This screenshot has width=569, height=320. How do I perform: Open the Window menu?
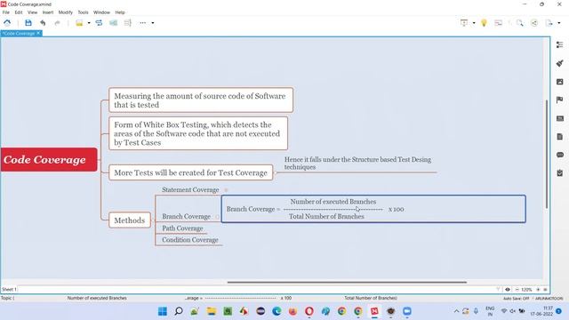tap(101, 12)
